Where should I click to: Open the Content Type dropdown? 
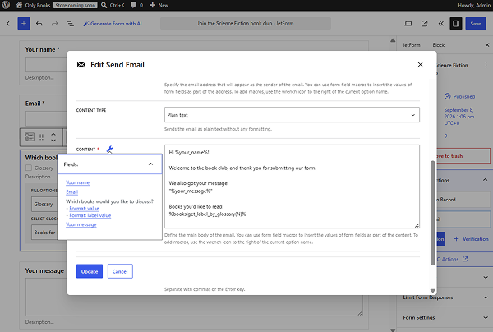pos(292,115)
